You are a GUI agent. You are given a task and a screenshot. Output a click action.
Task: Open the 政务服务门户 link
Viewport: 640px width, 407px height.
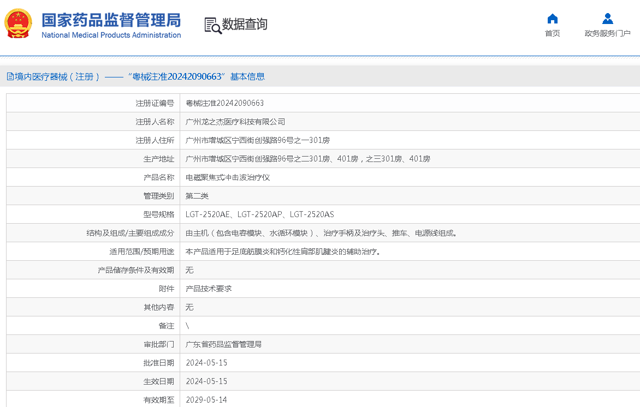pos(607,33)
